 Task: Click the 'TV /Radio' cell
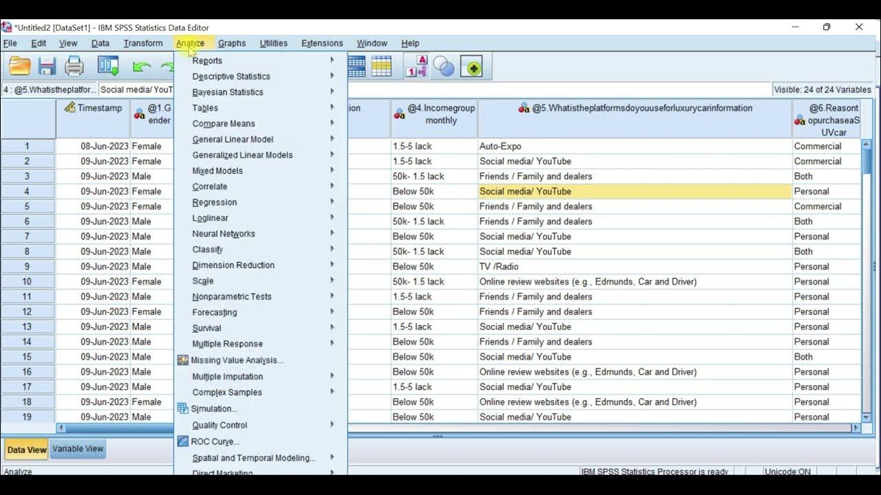635,267
